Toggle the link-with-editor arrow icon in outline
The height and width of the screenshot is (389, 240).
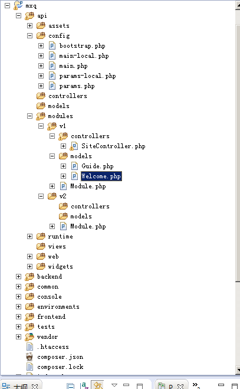pyautogui.click(x=97, y=385)
